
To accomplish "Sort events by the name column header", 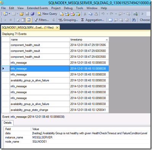I will (40, 40).
